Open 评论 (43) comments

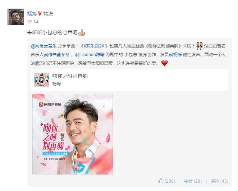point(219,181)
